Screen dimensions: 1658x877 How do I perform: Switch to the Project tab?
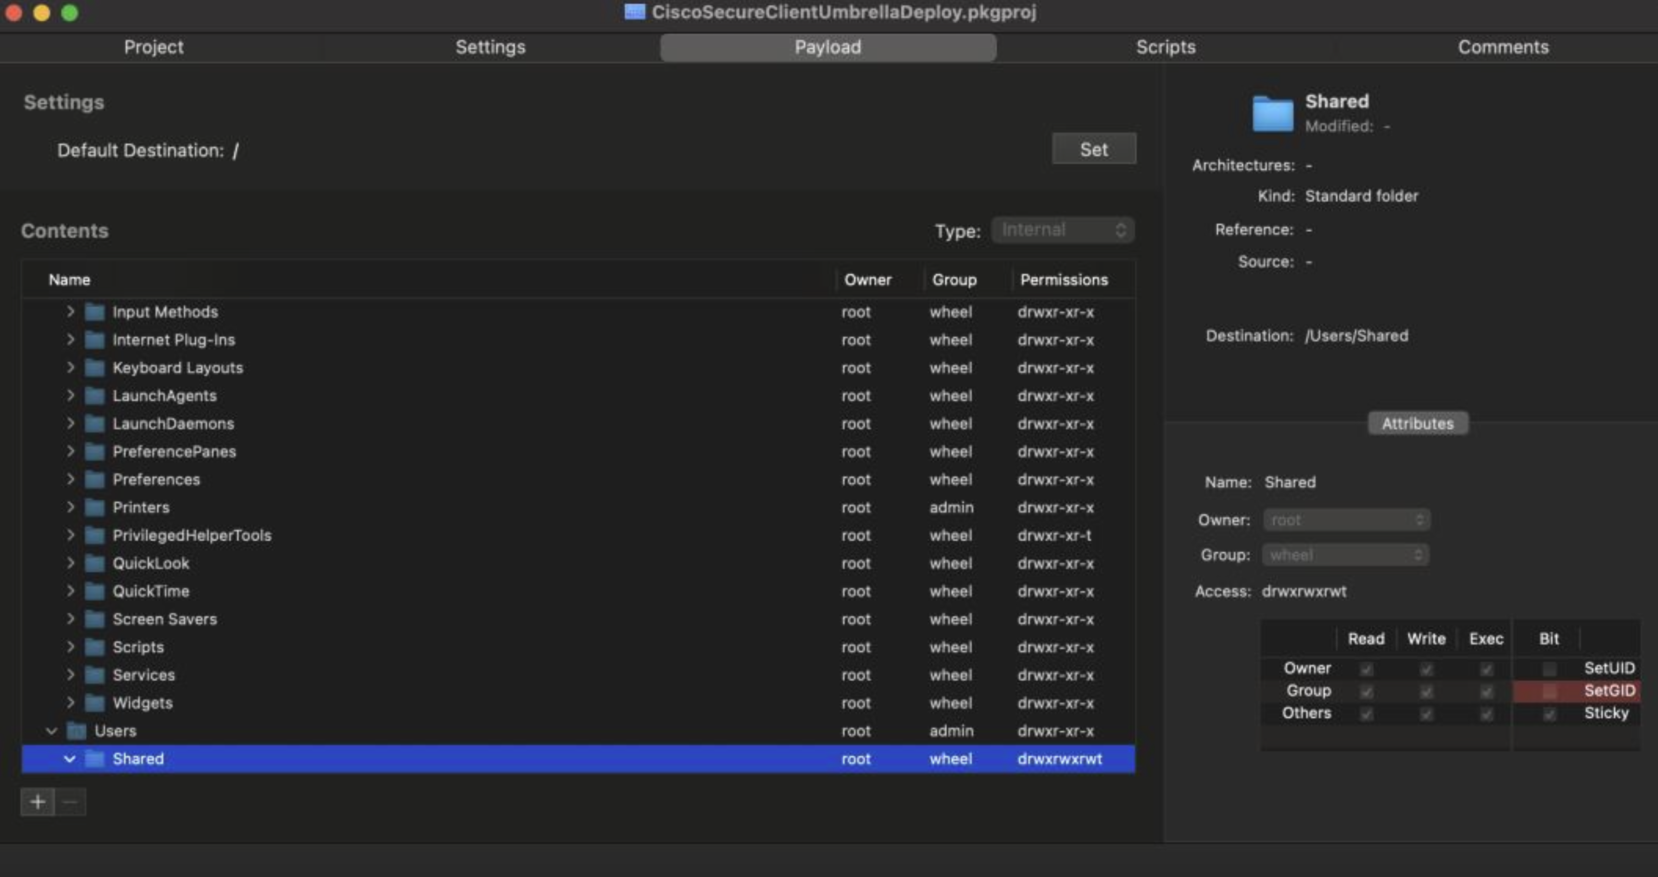point(154,47)
